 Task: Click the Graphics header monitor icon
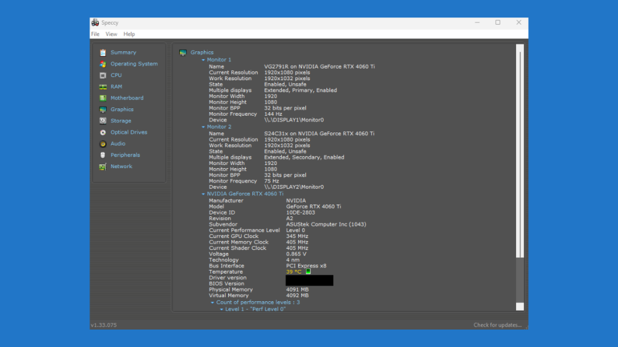click(183, 52)
